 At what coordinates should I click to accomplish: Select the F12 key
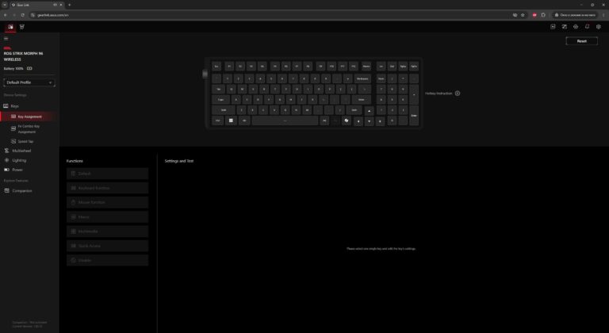pos(353,67)
